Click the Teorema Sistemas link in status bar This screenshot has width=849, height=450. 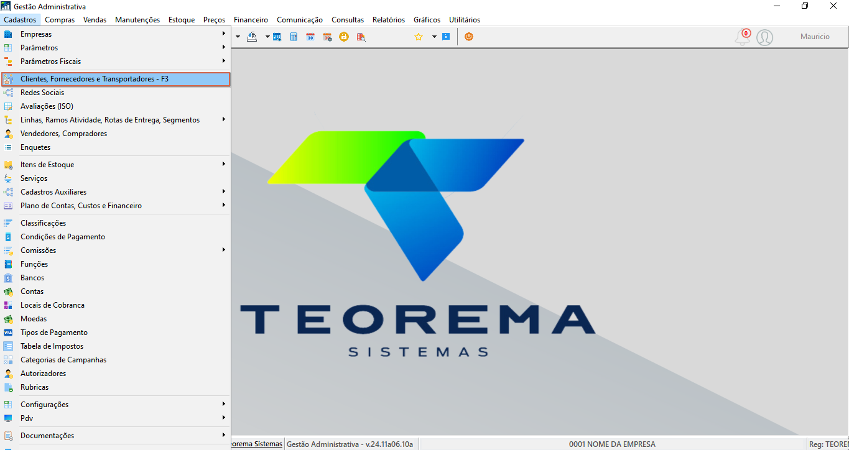coord(257,444)
